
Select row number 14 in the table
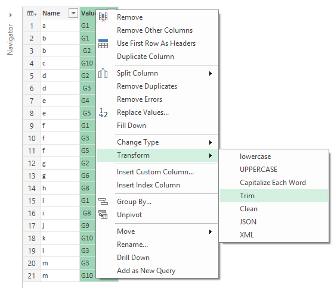[x=32, y=188]
